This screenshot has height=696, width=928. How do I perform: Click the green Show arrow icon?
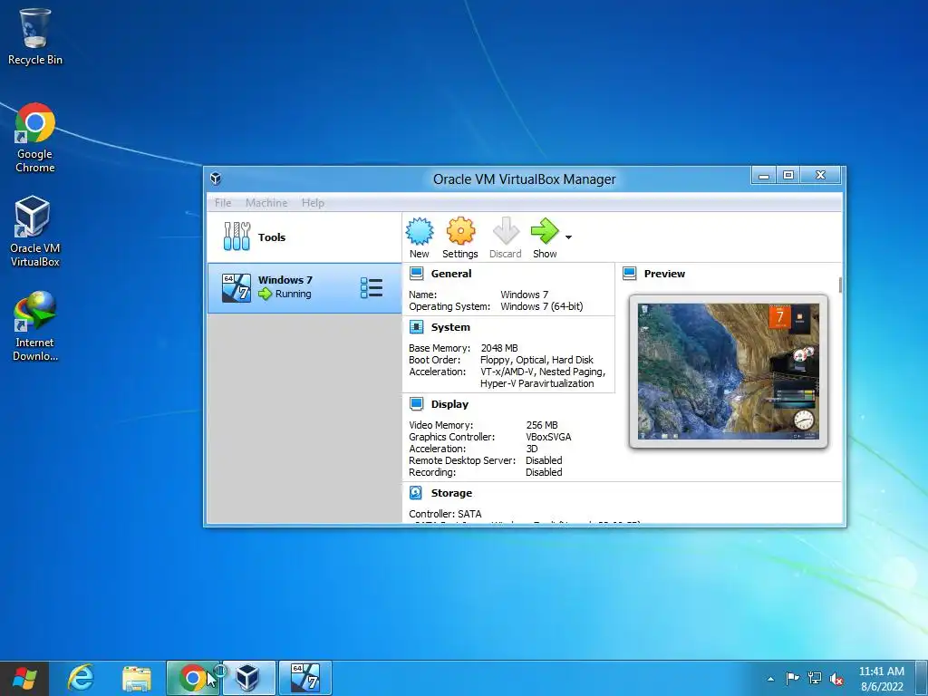(545, 231)
